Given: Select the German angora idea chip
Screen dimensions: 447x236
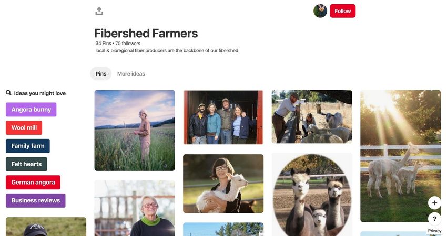Looking at the screenshot, I should tap(33, 183).
